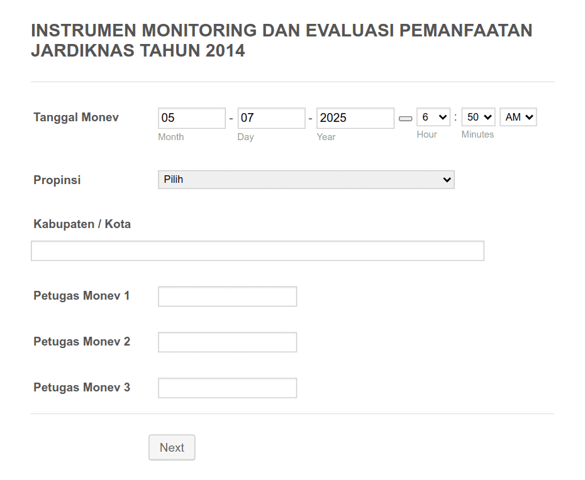Image resolution: width=585 pixels, height=480 pixels.
Task: Click the INSTRUMEN MONITORING title heading
Action: 281,40
